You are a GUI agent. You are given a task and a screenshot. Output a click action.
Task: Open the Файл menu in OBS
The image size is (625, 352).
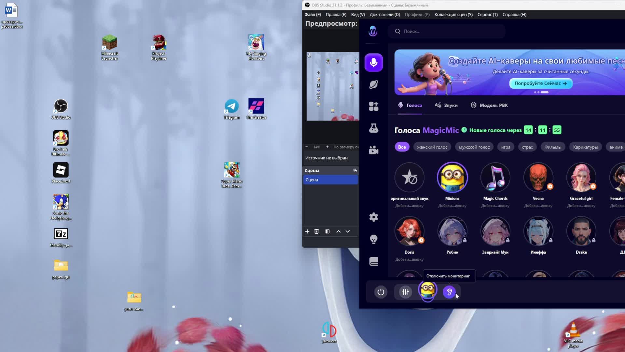[312, 15]
